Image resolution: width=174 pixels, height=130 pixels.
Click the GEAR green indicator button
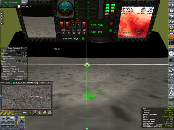[107, 5]
